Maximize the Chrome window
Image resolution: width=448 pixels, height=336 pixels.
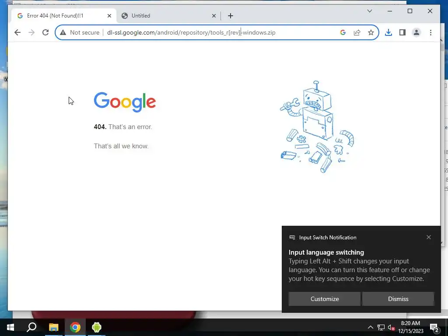click(x=409, y=11)
